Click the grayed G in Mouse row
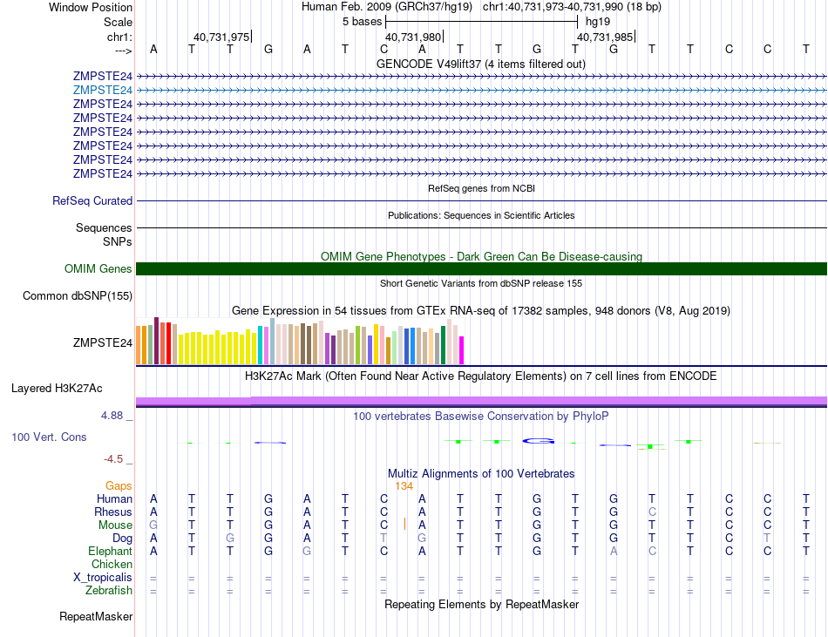Viewport: 828px width, 637px height. pyautogui.click(x=153, y=525)
